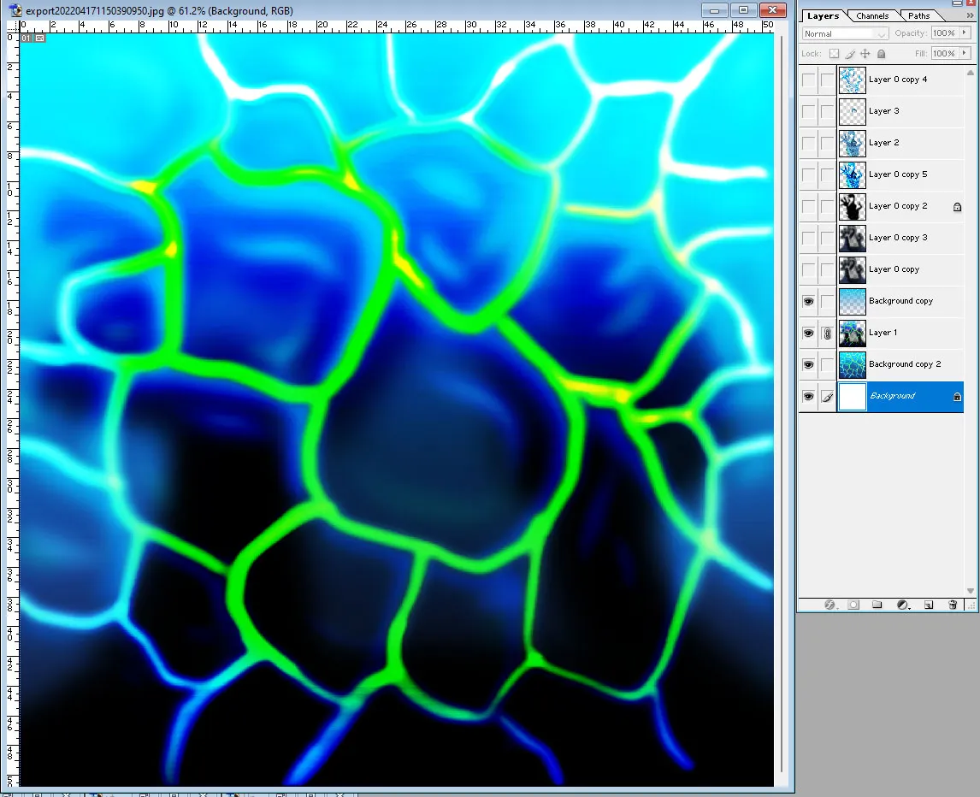
Task: Expand the Layers palette double-arrow menu
Action: [970, 15]
